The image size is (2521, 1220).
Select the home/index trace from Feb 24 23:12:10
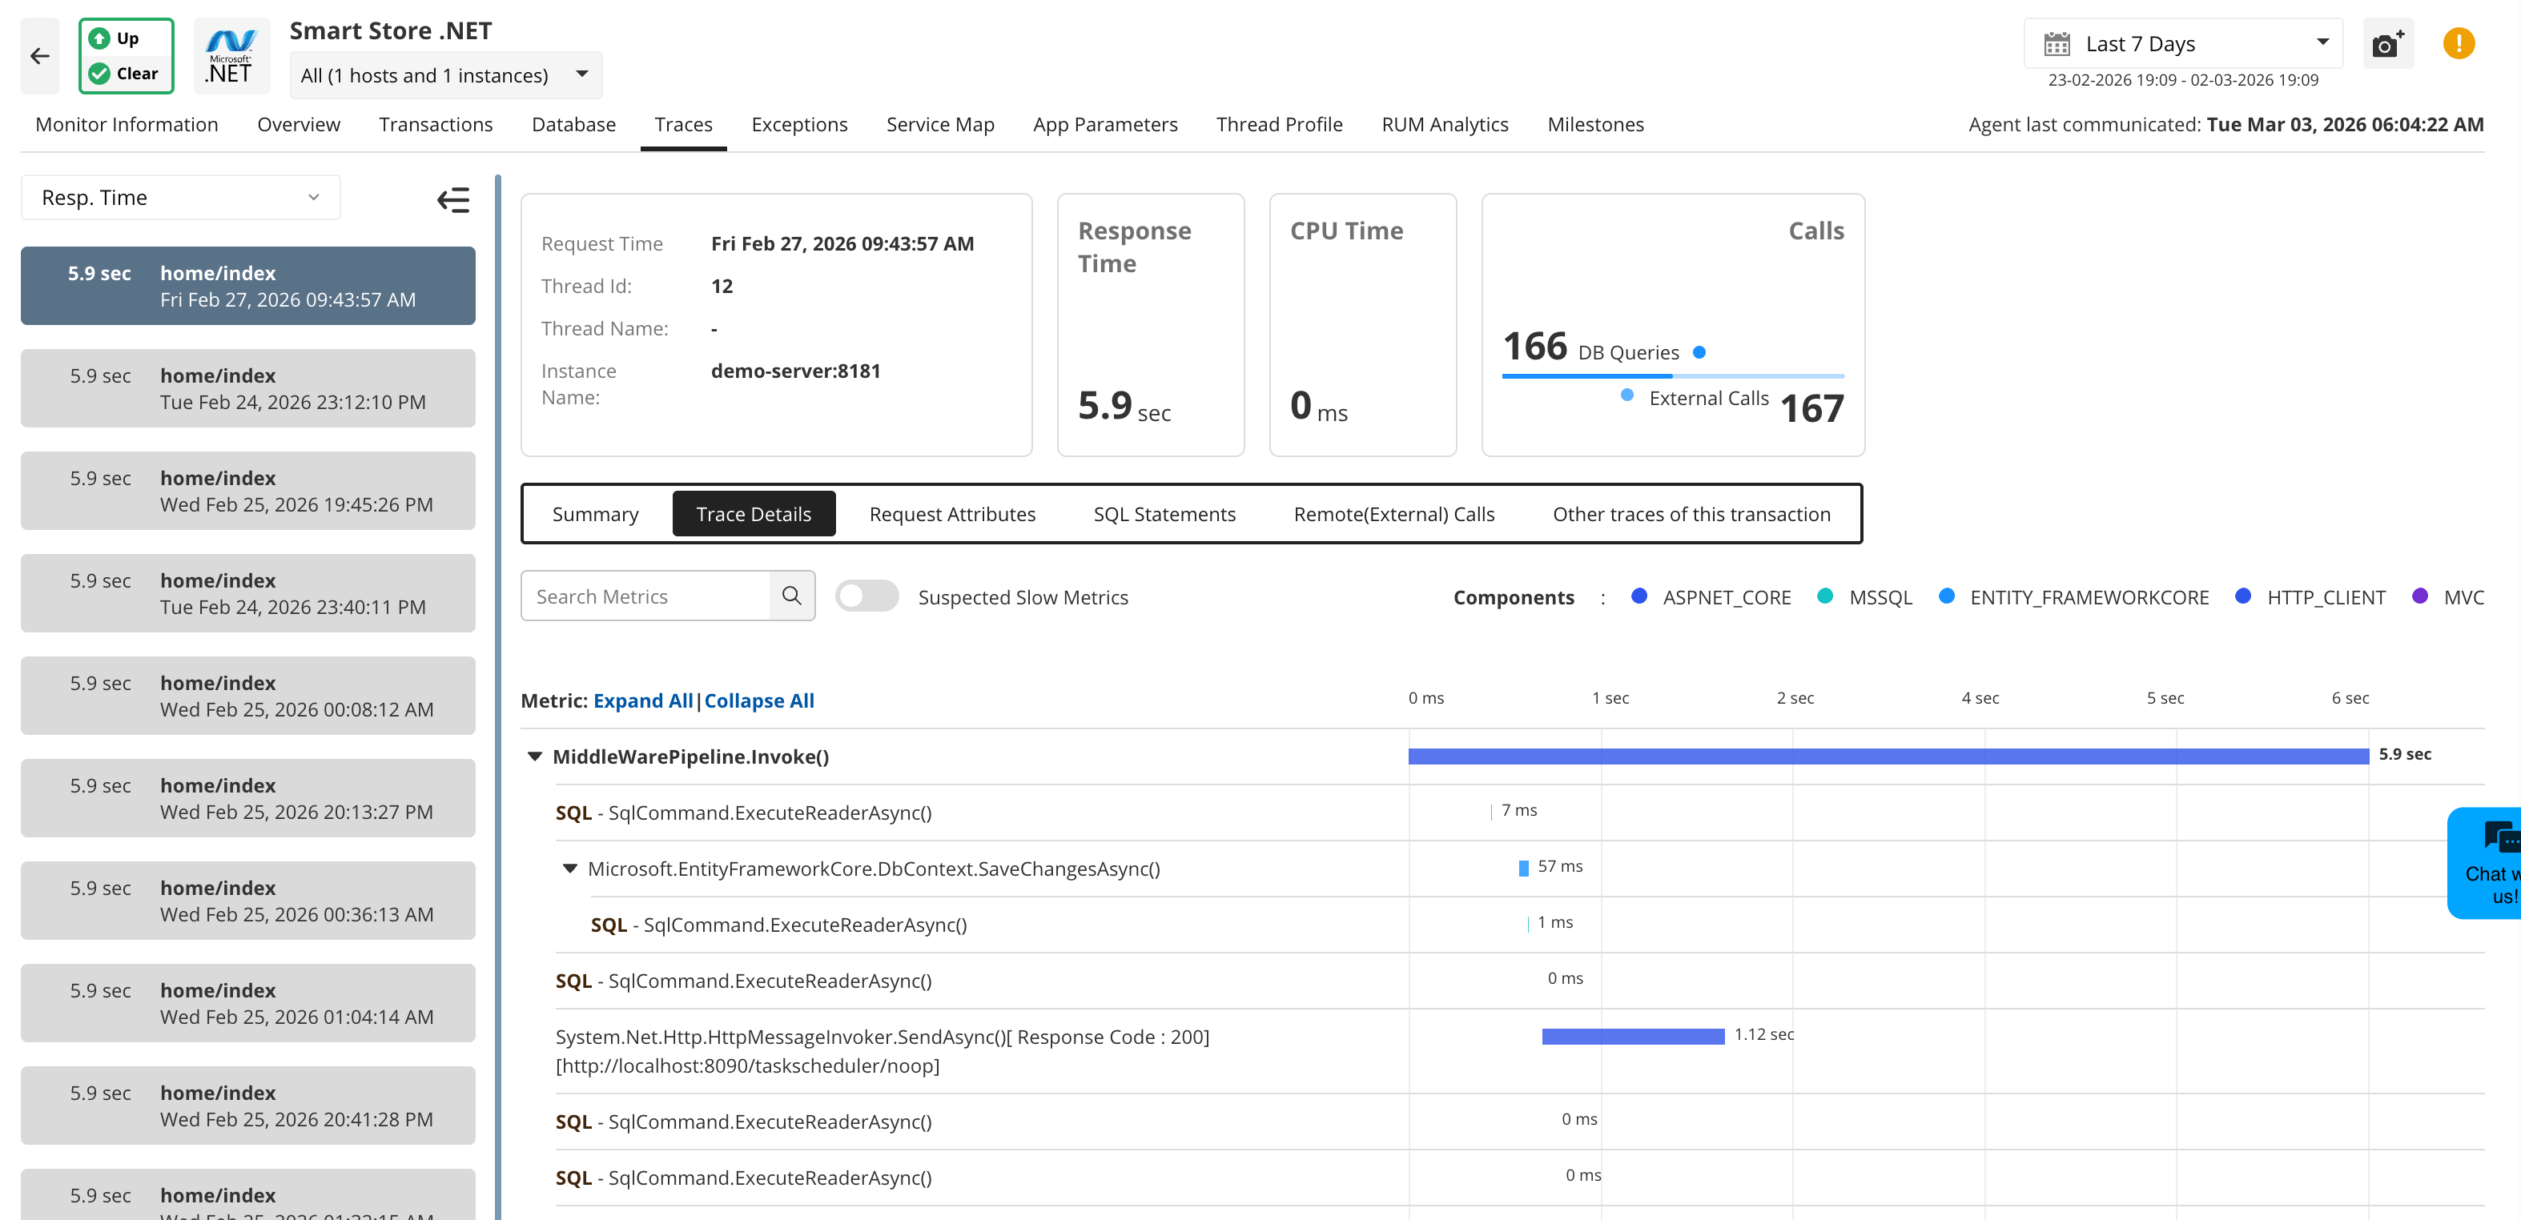(x=247, y=387)
